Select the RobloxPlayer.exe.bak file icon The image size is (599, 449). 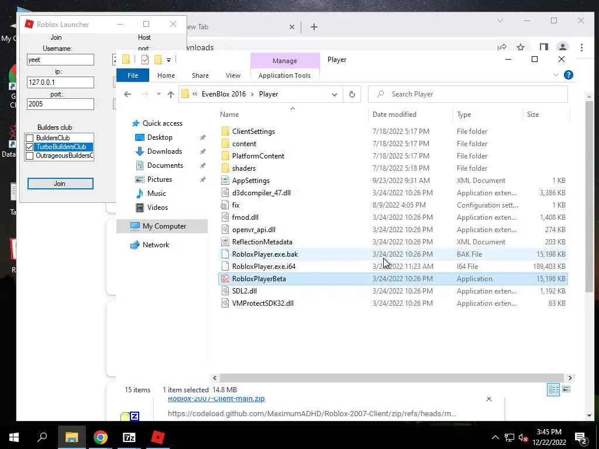225,254
